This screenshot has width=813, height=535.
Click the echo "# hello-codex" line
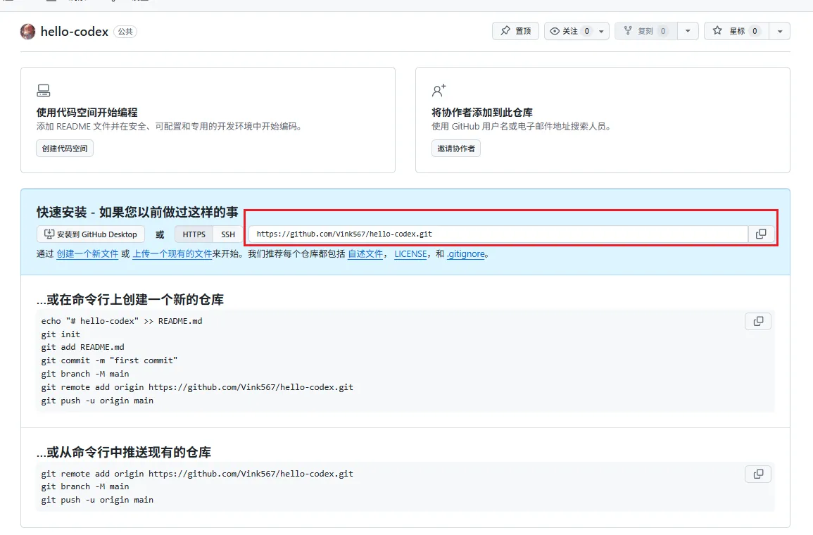(x=122, y=321)
